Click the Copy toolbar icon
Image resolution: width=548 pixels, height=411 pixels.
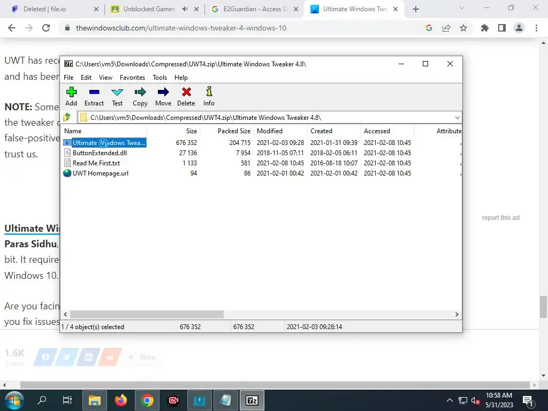click(x=140, y=96)
